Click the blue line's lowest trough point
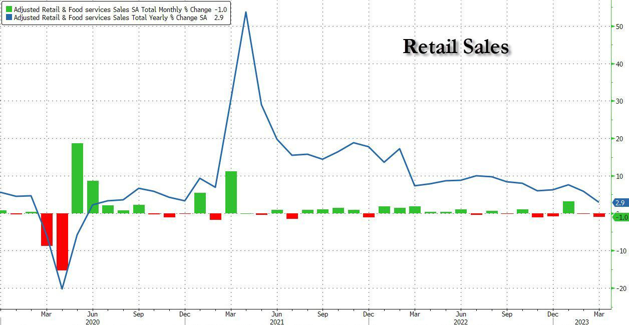 coord(62,288)
